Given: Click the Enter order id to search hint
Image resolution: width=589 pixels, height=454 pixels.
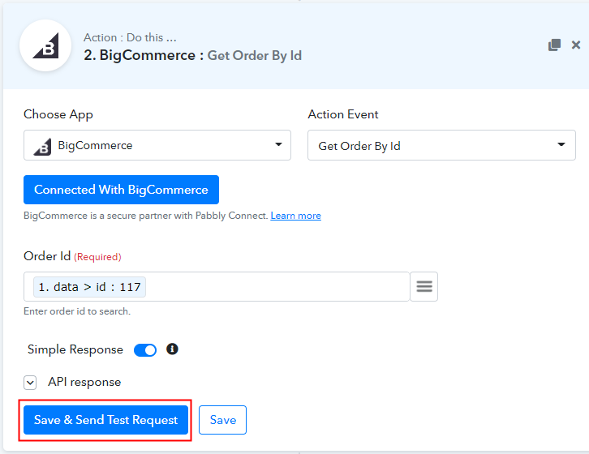Looking at the screenshot, I should (x=77, y=311).
